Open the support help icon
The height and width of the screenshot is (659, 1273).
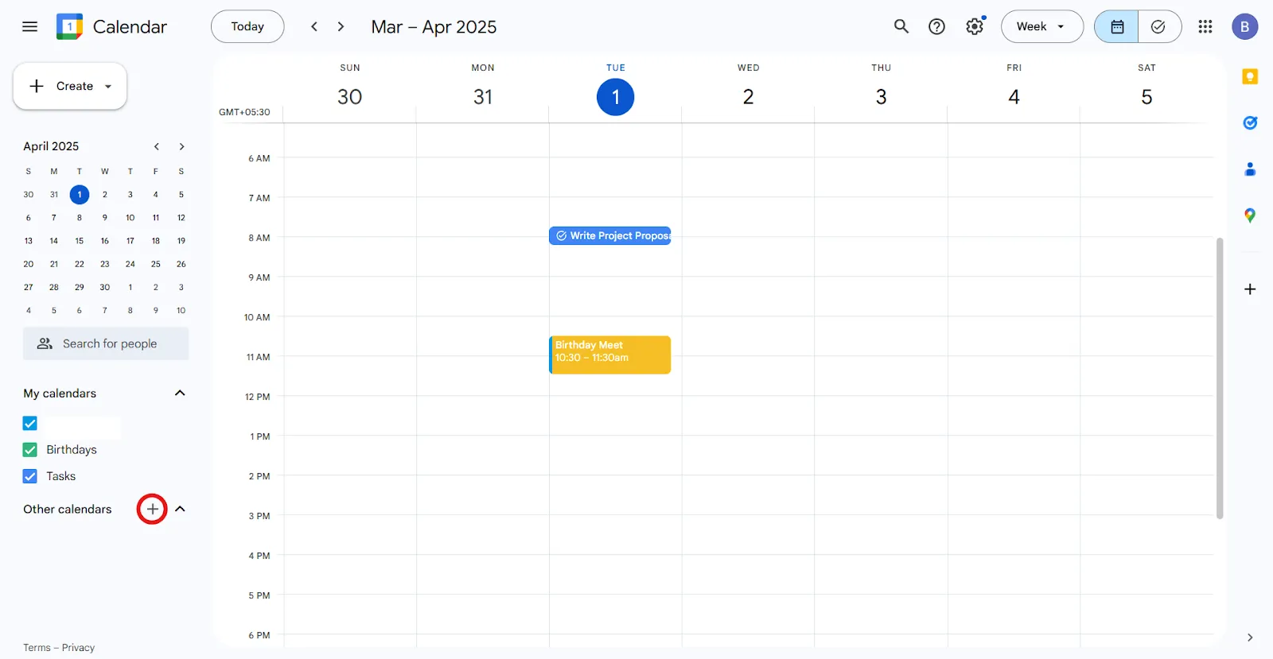[x=937, y=26]
